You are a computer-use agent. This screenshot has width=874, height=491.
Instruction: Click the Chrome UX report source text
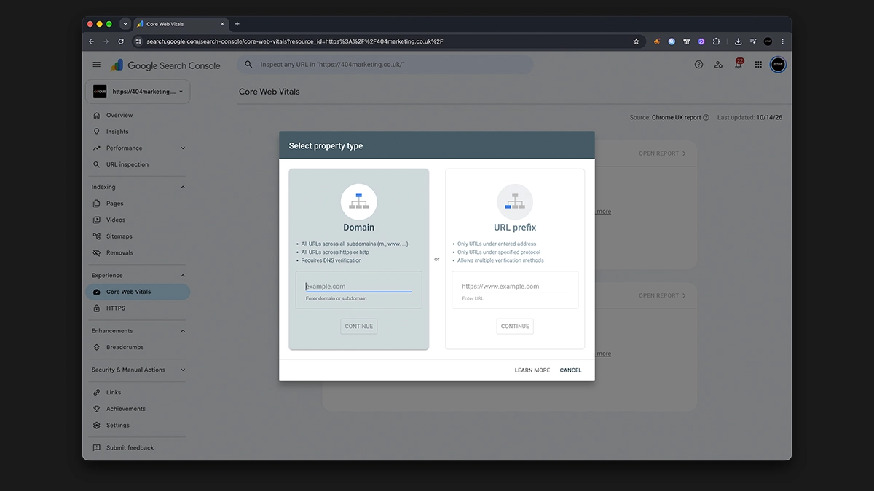tap(677, 117)
